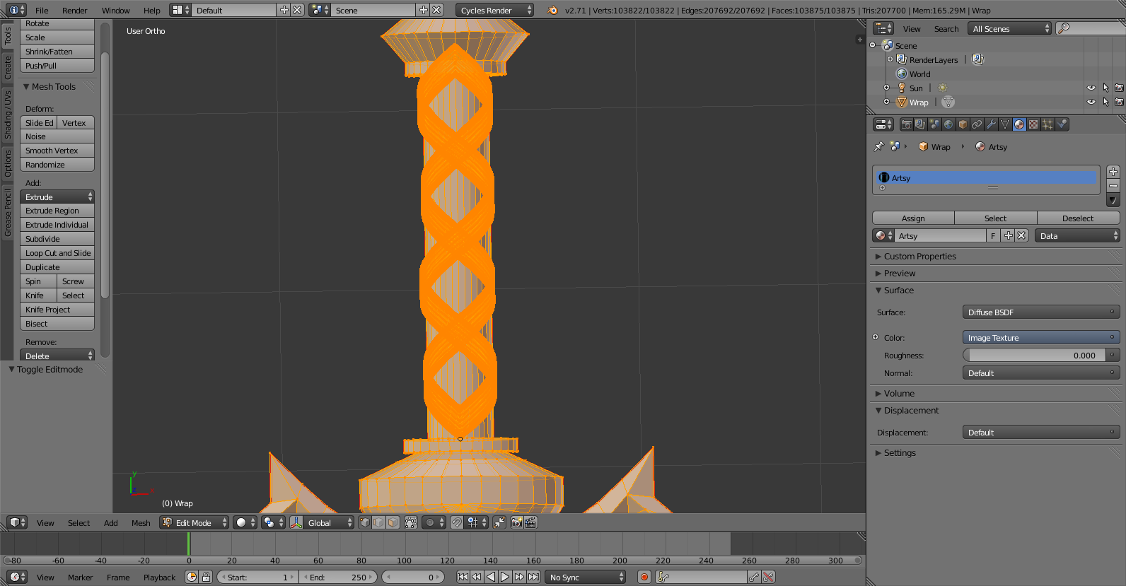Toggle timeline auto keyframe record button
This screenshot has width=1126, height=586.
(x=644, y=577)
